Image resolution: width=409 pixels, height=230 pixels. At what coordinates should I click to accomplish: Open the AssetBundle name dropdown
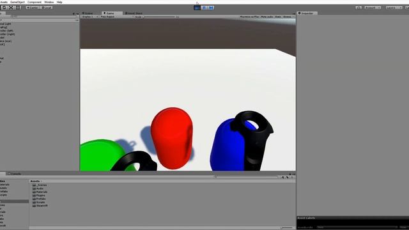tap(357, 227)
